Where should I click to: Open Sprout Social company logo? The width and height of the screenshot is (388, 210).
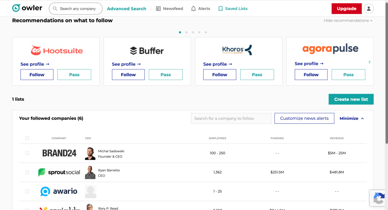[x=59, y=172]
